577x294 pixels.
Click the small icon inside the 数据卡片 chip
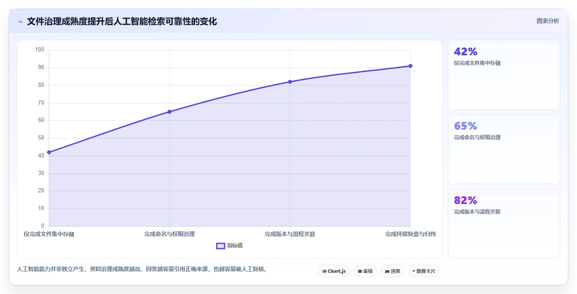414,271
